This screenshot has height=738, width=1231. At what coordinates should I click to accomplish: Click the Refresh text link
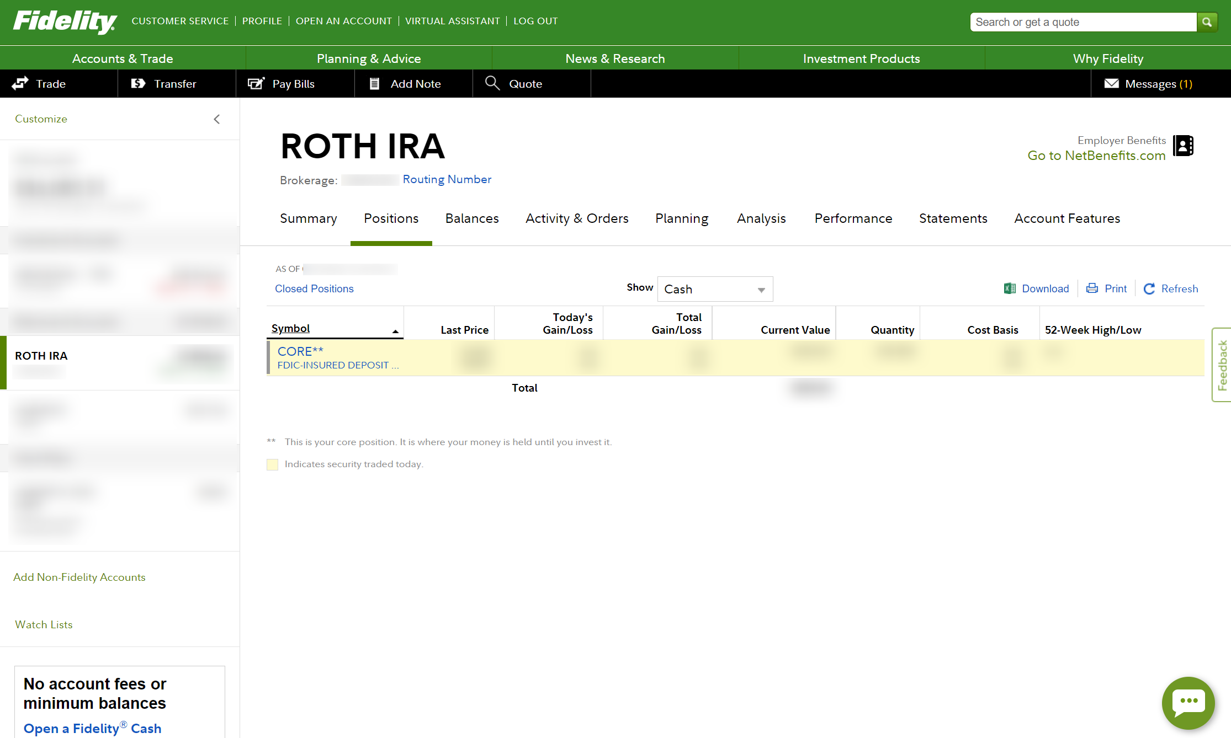click(x=1180, y=288)
